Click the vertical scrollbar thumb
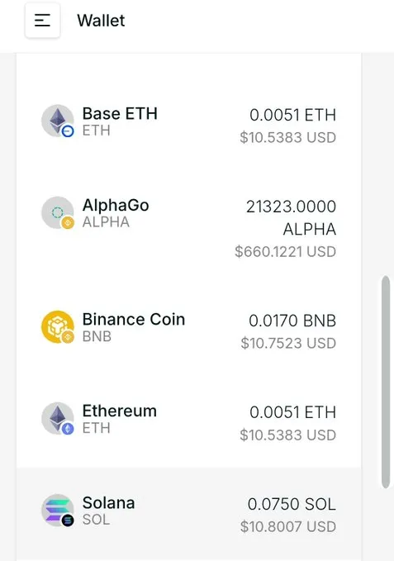 (386, 382)
